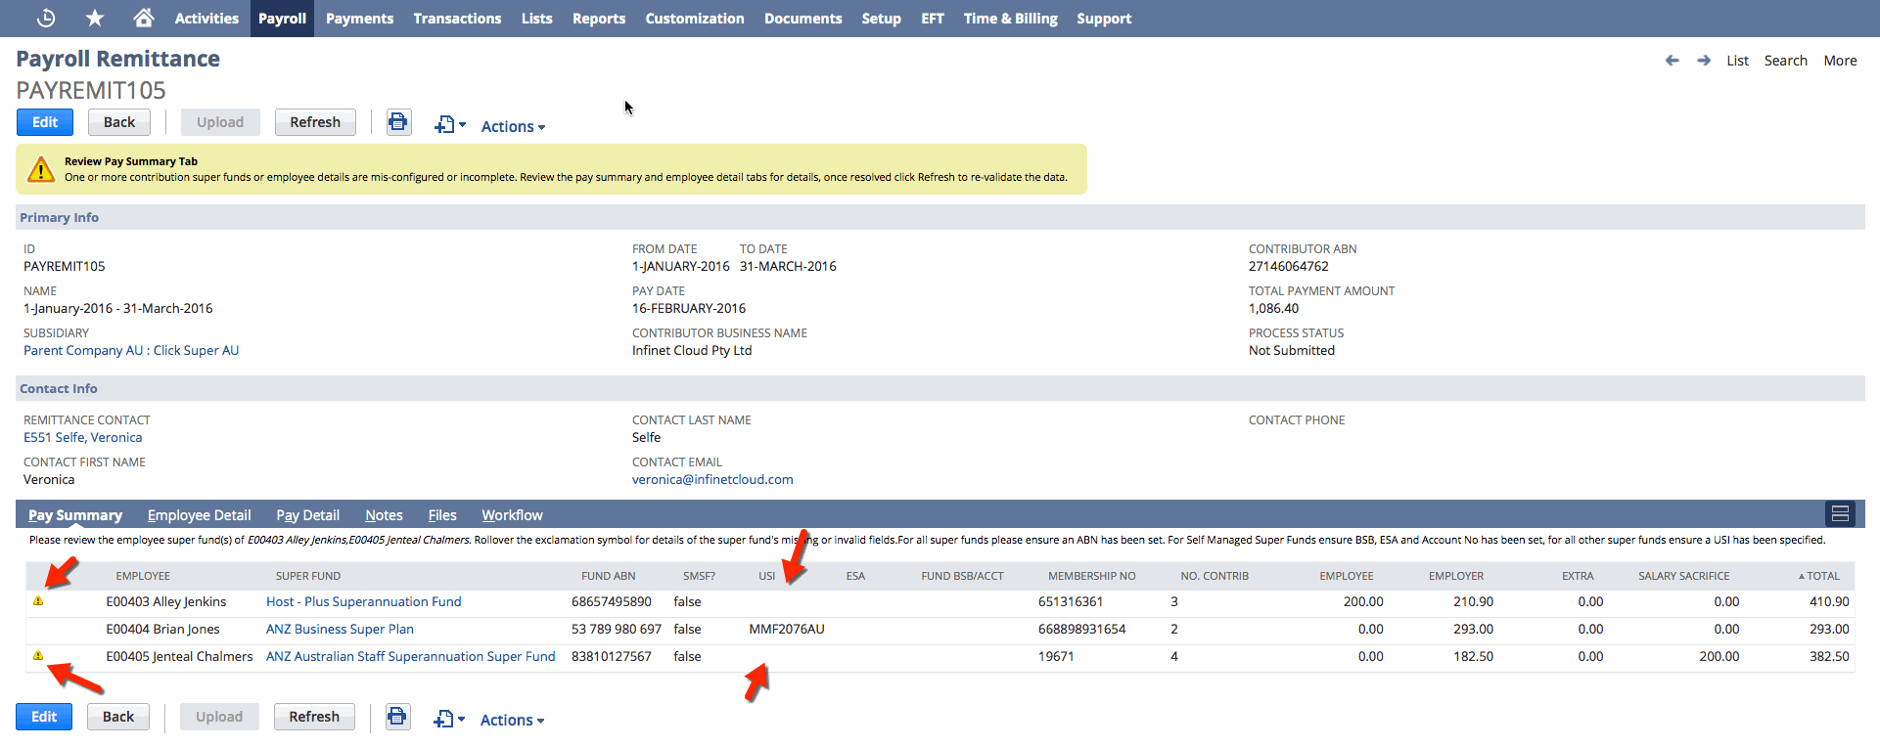Click the bottom Refresh button
Screen dimensions: 1880x747
click(x=314, y=717)
